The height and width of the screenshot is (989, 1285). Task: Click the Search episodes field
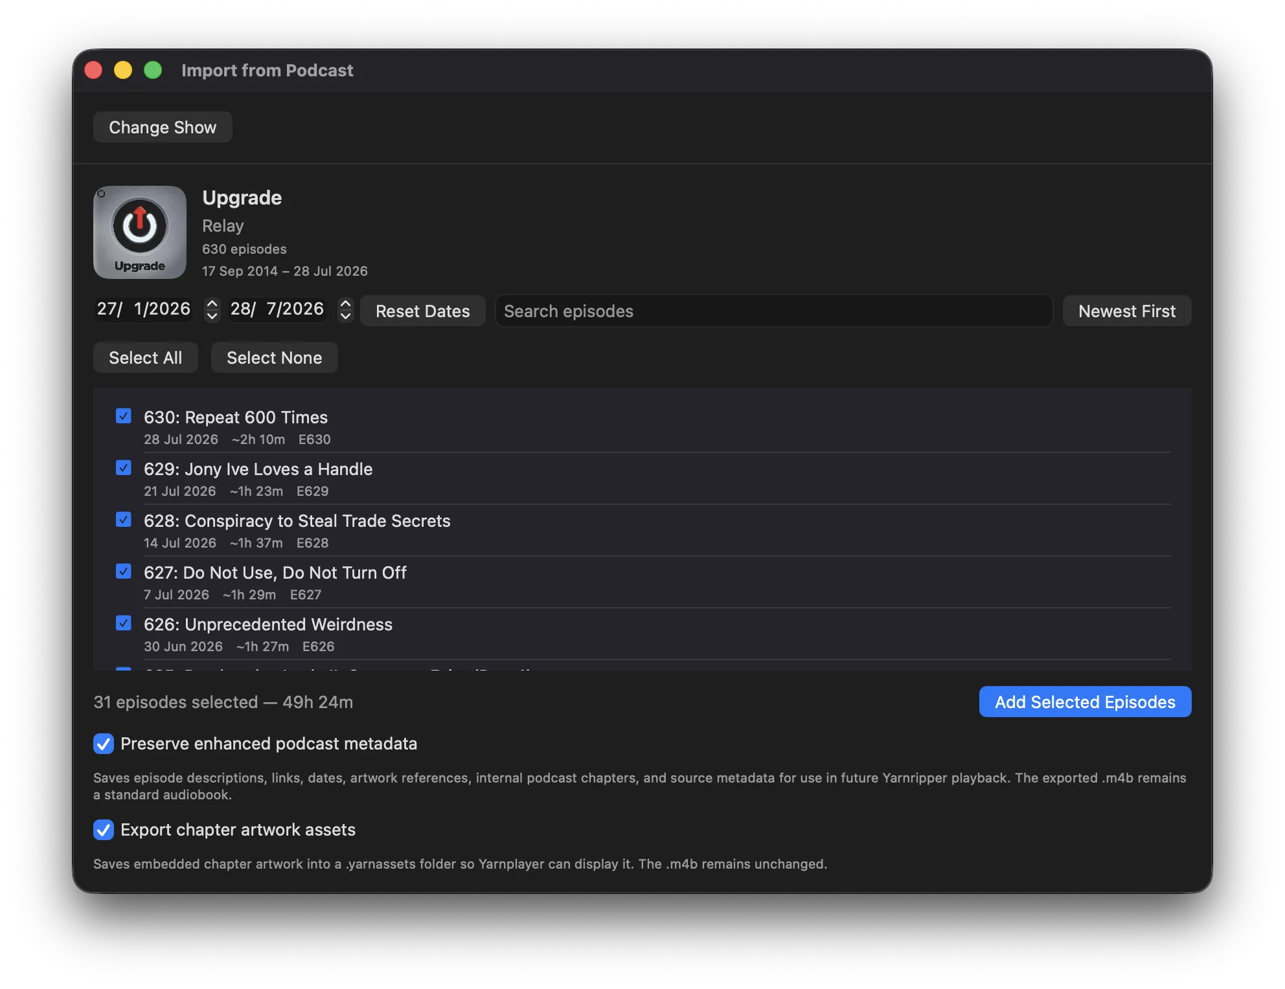point(774,311)
